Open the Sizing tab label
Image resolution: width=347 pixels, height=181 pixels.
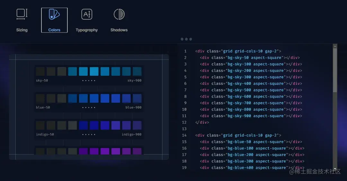pyautogui.click(x=22, y=30)
